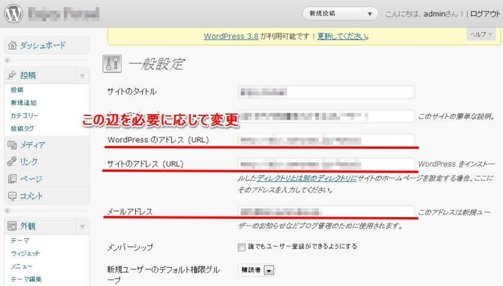Screen dimensions: 503x286
Task: Click the Dashboard house icon
Action: 12,45
